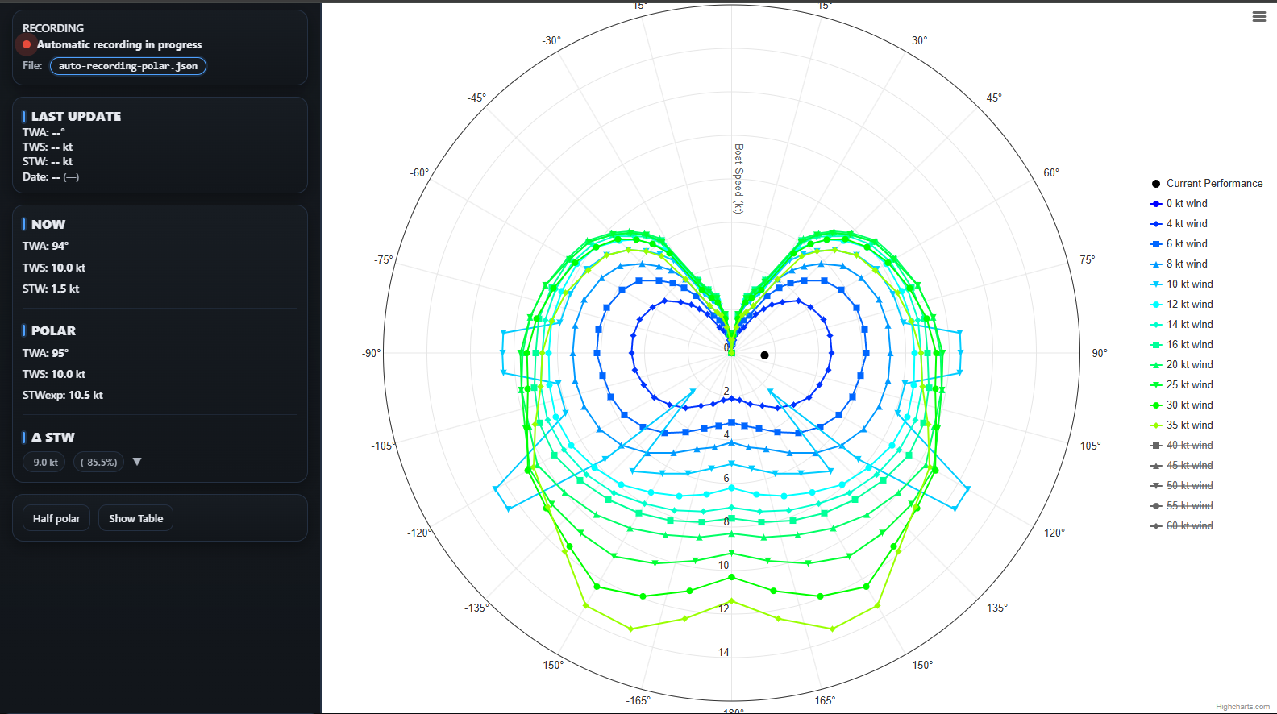Show the 55 kt wind series
Image resolution: width=1277 pixels, height=714 pixels.
(x=1182, y=505)
